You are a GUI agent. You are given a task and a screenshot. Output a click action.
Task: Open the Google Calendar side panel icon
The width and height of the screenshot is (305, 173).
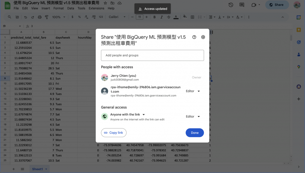(x=299, y=18)
